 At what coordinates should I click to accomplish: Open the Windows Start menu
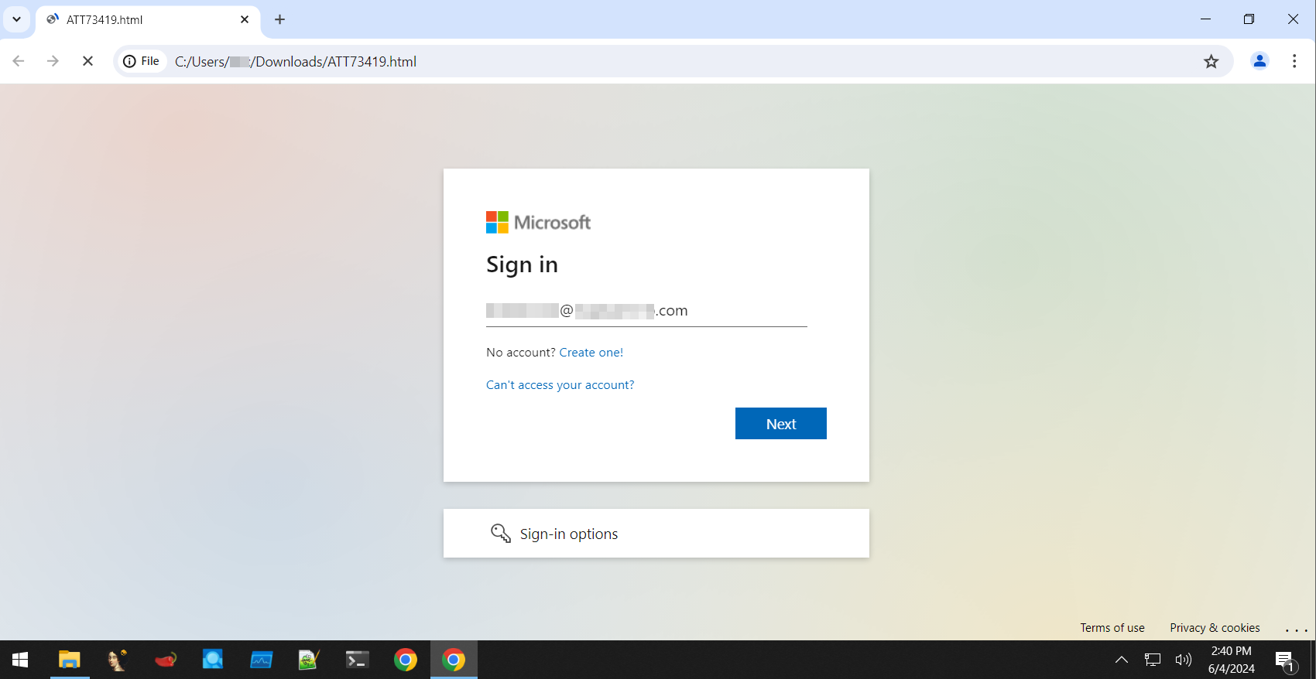[20, 660]
